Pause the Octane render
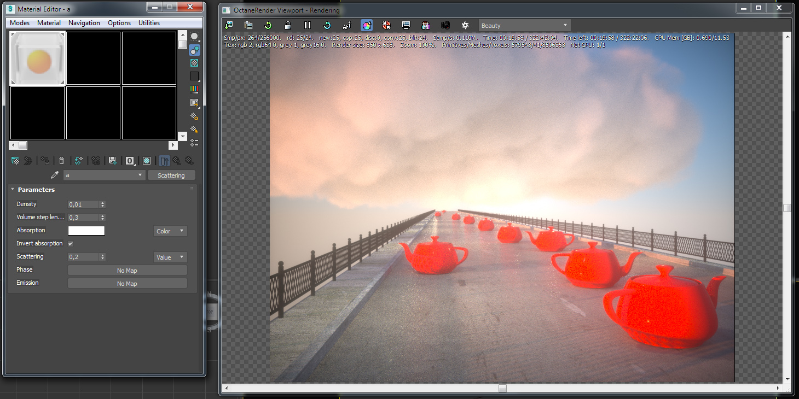Viewport: 799px width, 399px height. click(x=308, y=25)
